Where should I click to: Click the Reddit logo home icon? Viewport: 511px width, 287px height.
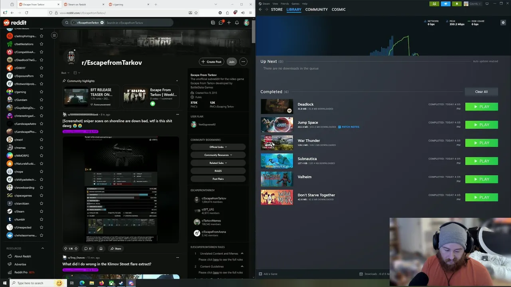15,23
